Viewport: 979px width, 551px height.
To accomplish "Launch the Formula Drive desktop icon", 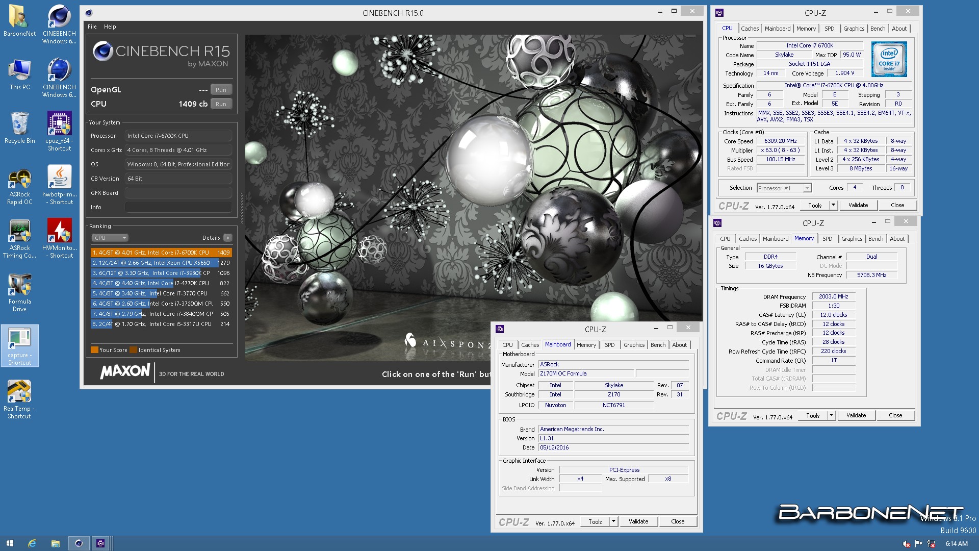I will [19, 292].
